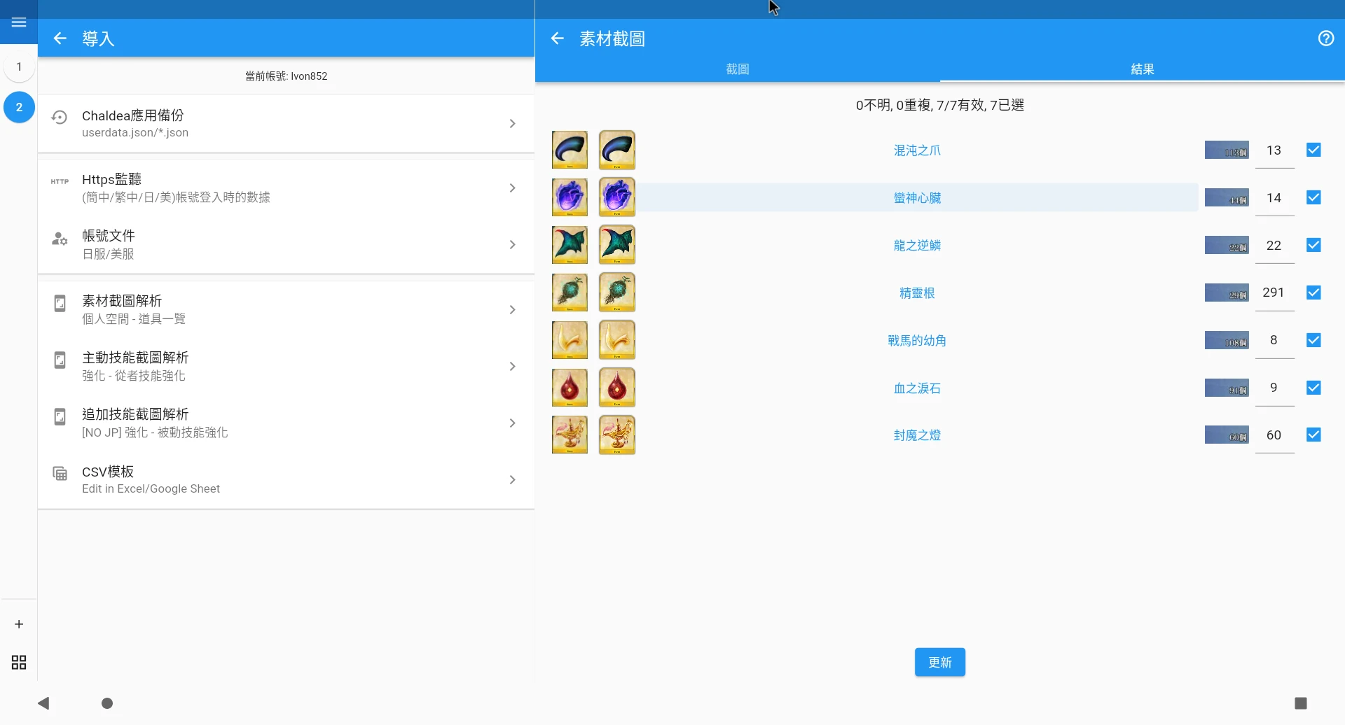
Task: Go back from the 導入 page
Action: pyautogui.click(x=60, y=38)
